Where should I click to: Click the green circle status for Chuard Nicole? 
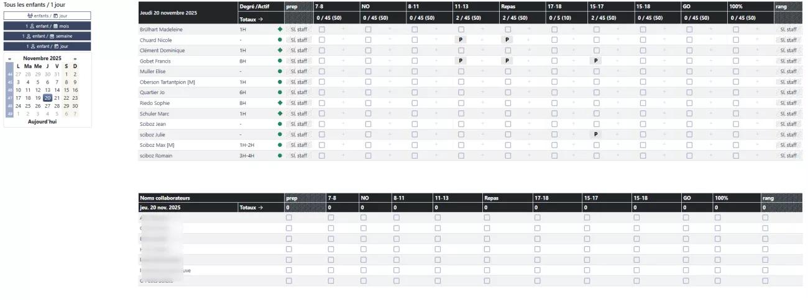[x=280, y=40]
